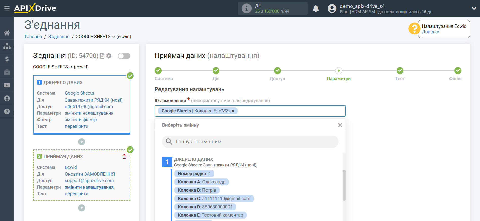Open the YouTube video sidebar icon
This screenshot has height=221, width=480.
tap(7, 85)
